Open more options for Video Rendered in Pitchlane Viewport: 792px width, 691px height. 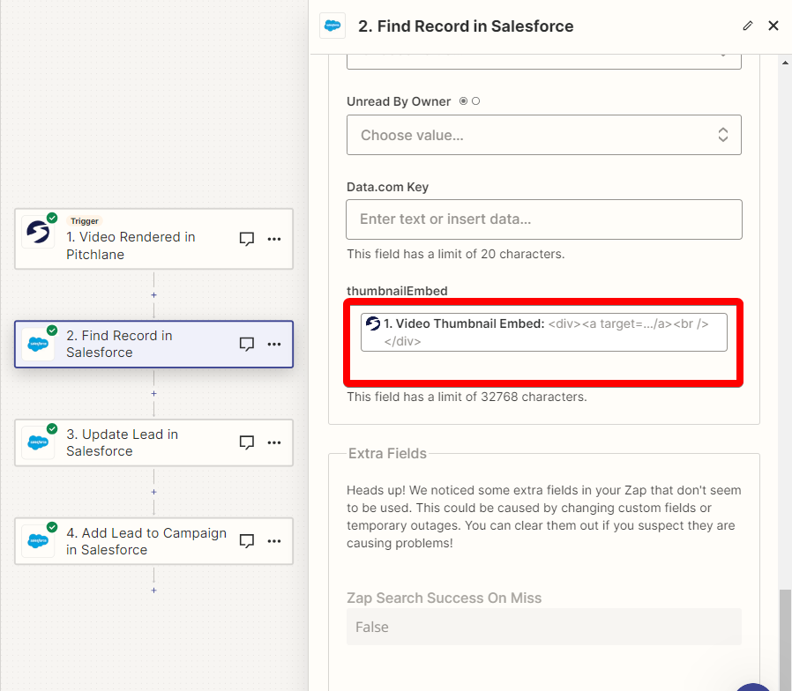pyautogui.click(x=274, y=239)
